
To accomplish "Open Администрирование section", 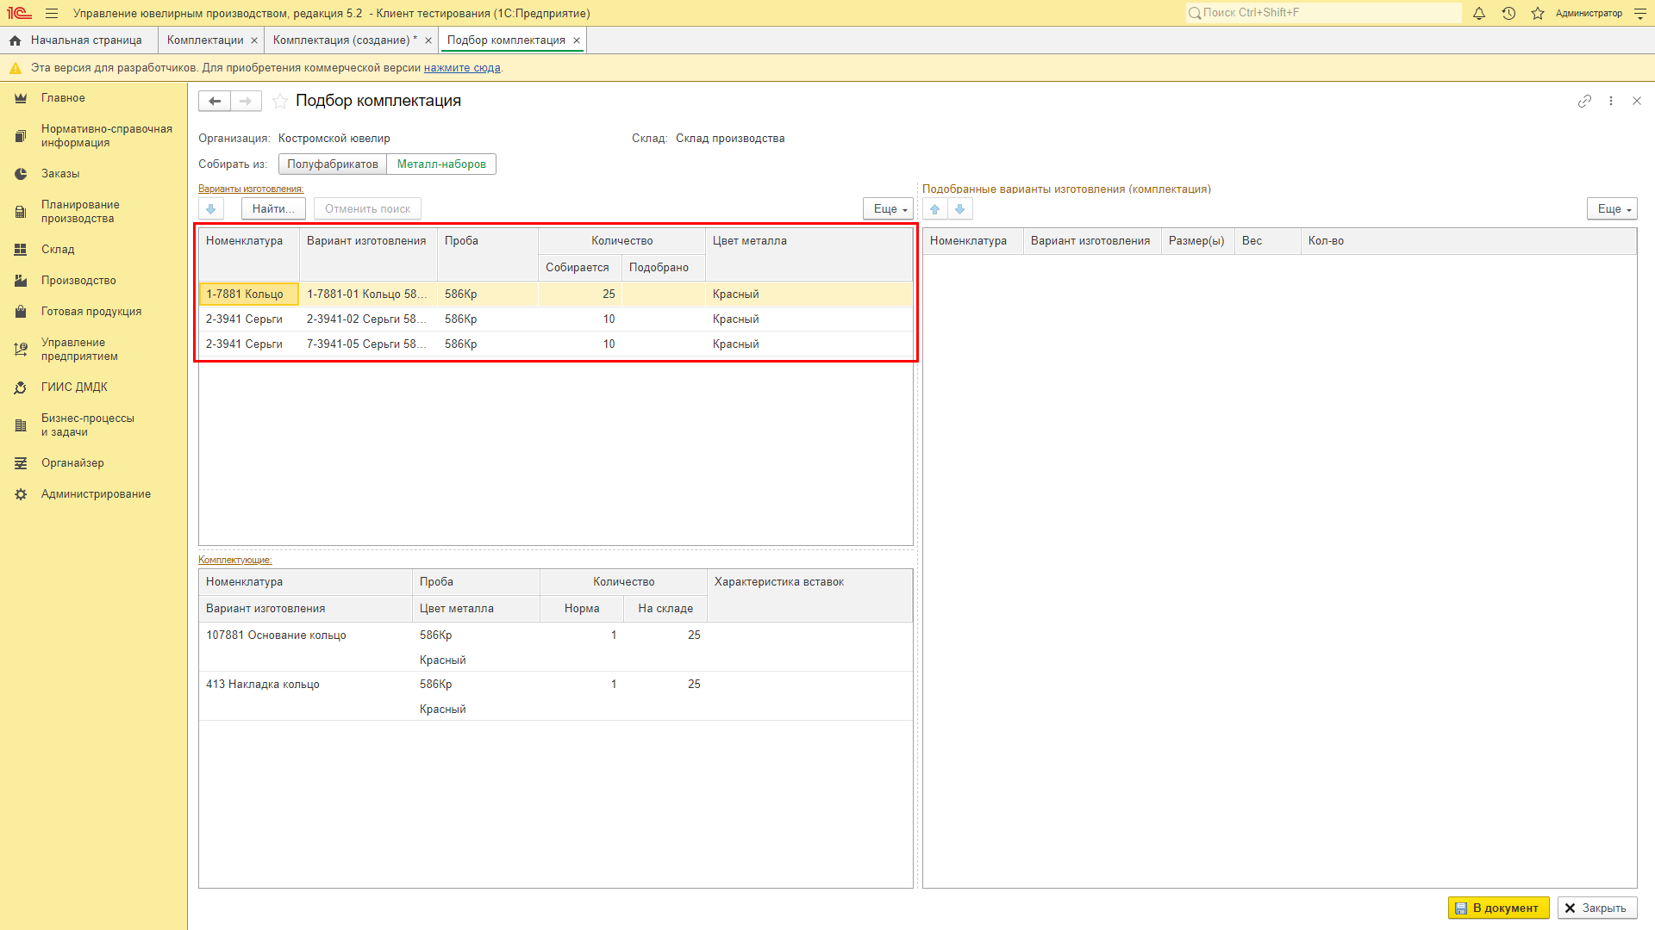I will [x=96, y=494].
